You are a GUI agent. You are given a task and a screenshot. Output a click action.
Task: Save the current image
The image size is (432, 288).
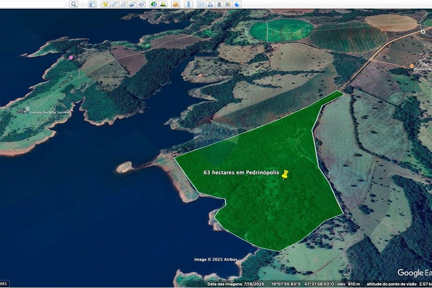(x=219, y=4)
